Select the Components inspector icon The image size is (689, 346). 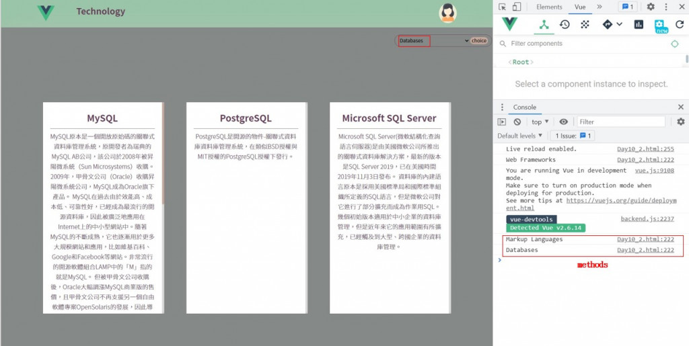(544, 25)
